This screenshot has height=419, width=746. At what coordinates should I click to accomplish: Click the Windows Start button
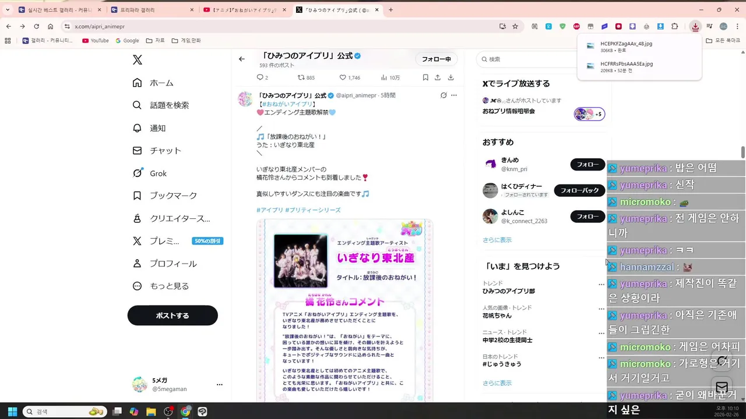12,411
